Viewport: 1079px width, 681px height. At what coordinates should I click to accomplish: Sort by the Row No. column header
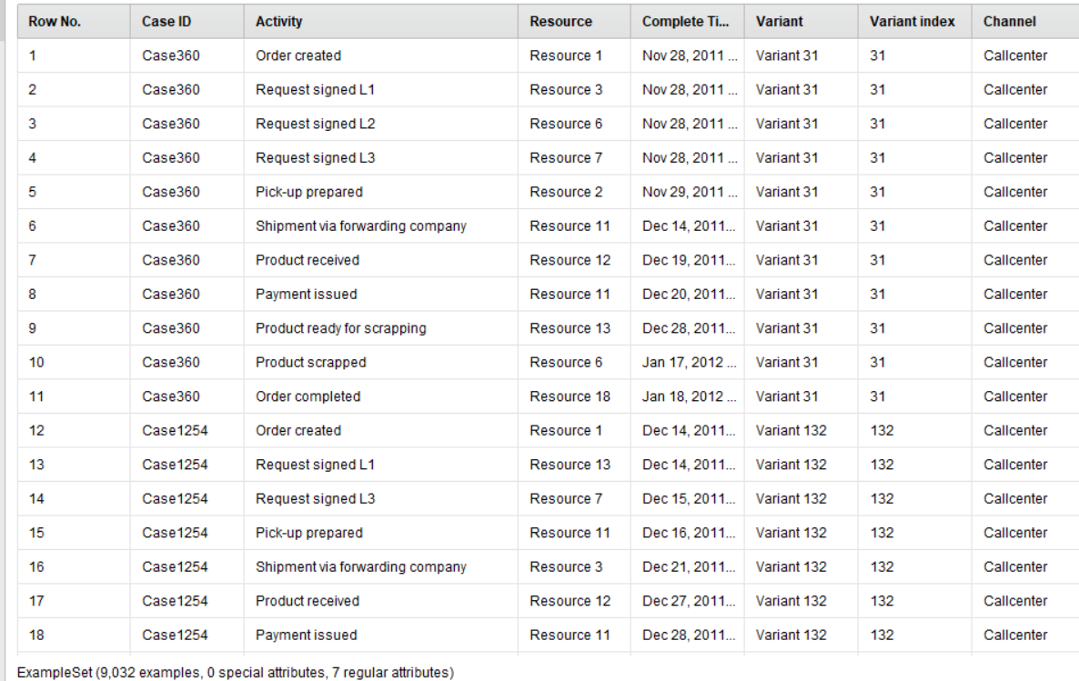coord(74,21)
